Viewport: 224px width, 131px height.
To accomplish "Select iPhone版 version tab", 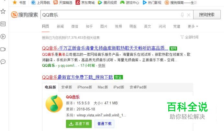I will click(85, 87).
